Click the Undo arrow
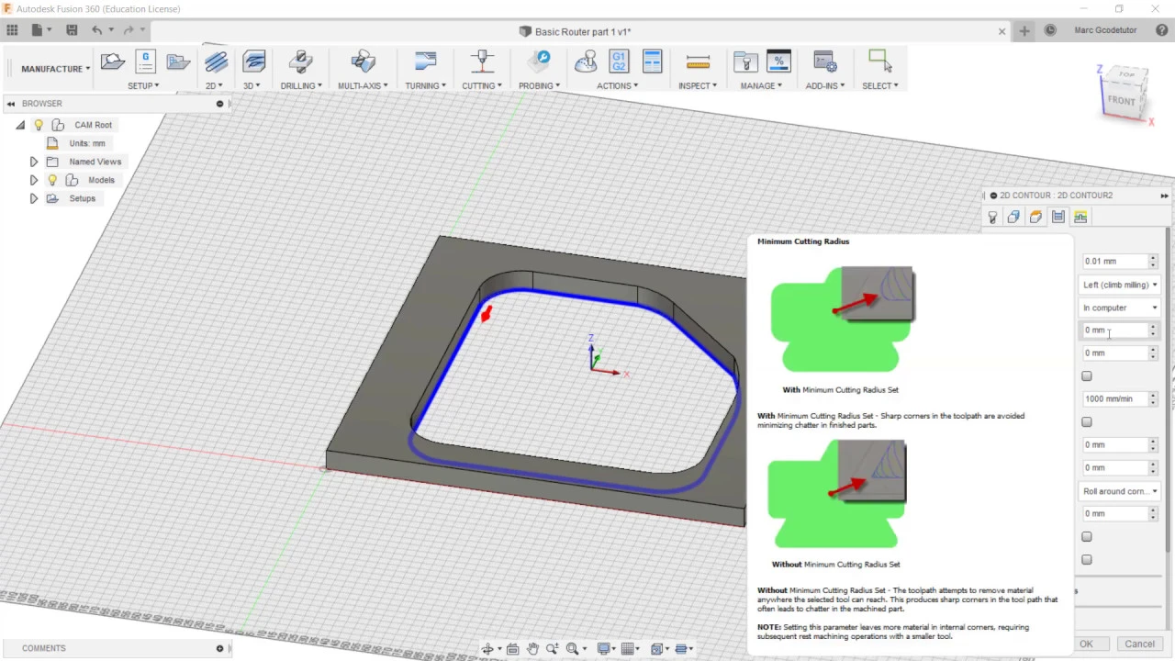1175x661 pixels. 96,30
